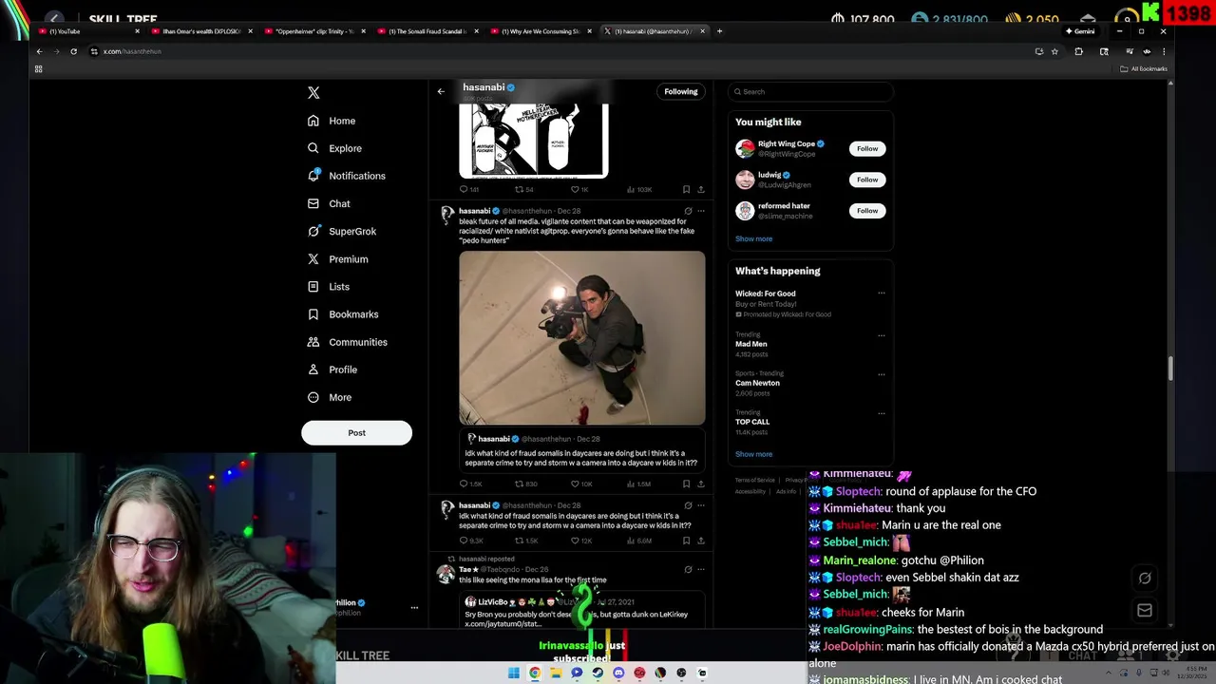This screenshot has height=684, width=1216.
Task: Click the Profile icon in sidebar
Action: tap(313, 369)
